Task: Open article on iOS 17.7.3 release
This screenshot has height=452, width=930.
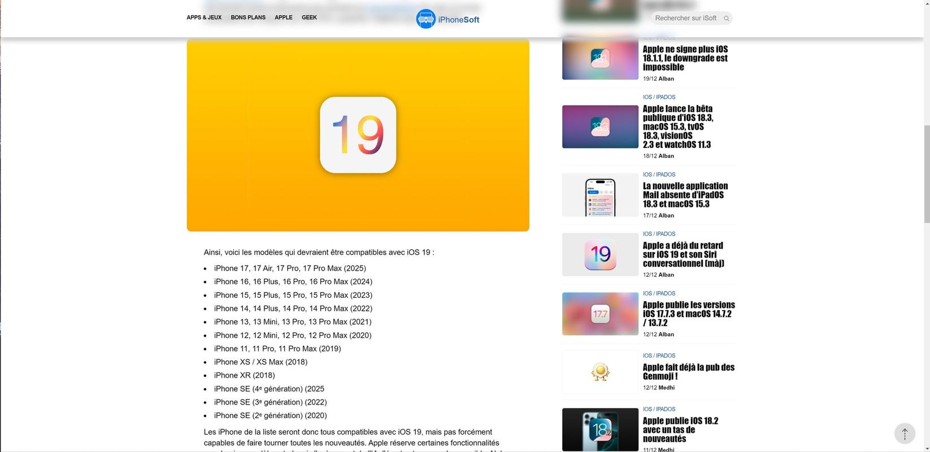Action: 689,314
